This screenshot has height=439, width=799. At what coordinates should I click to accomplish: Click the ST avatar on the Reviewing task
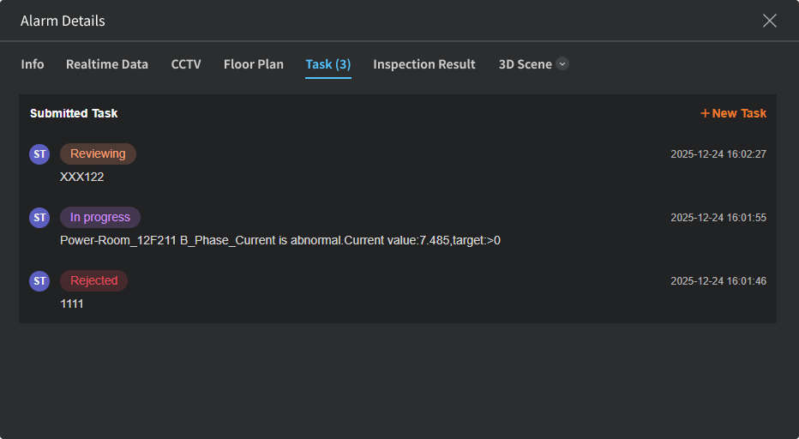pyautogui.click(x=39, y=154)
